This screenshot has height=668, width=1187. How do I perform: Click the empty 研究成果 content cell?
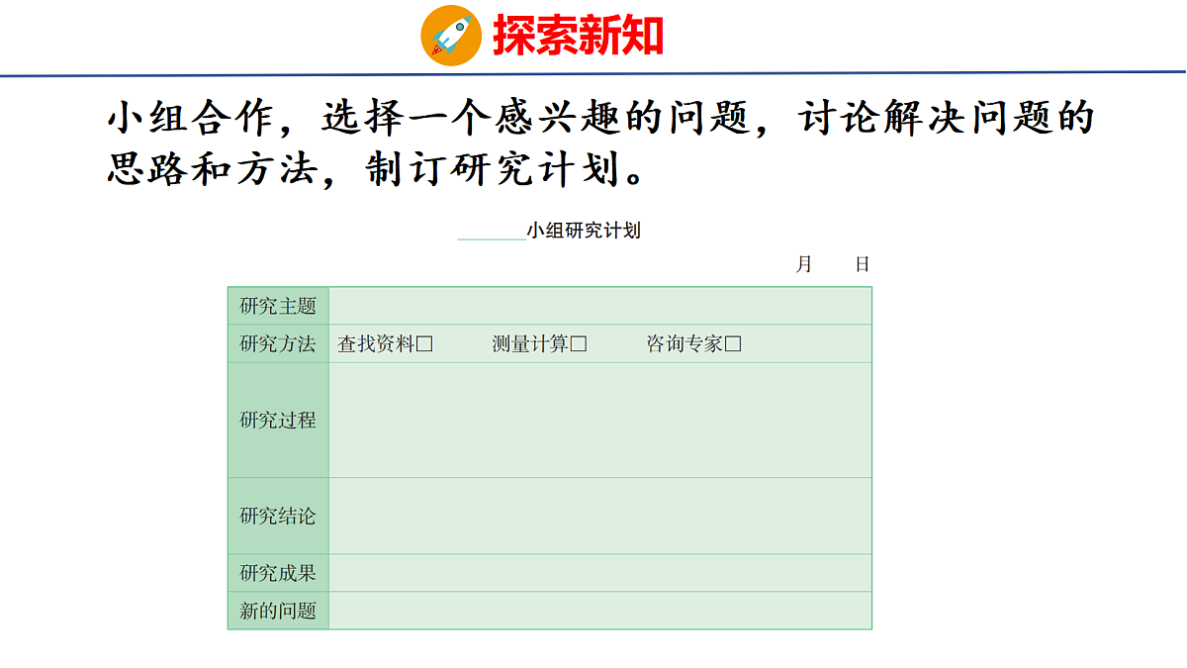click(x=600, y=573)
